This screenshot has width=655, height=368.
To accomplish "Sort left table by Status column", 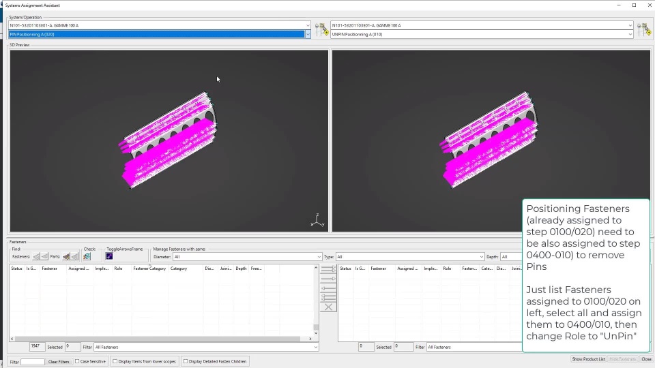I will [x=16, y=269].
